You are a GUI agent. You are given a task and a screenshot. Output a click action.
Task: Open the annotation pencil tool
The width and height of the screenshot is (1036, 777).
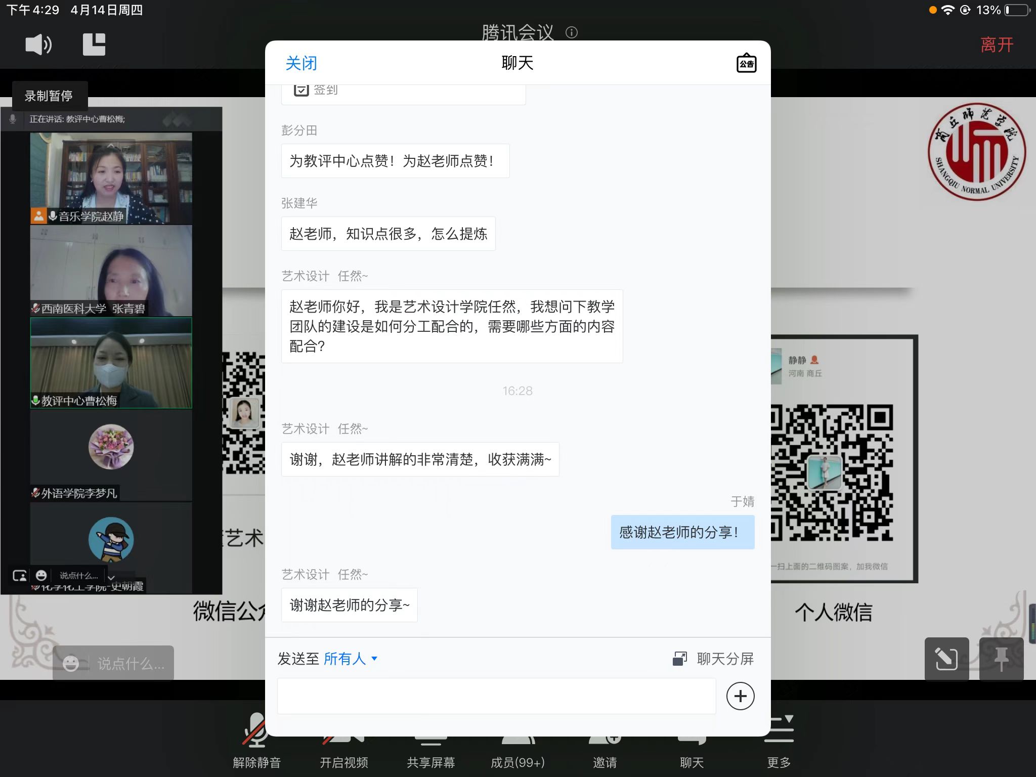pyautogui.click(x=946, y=659)
